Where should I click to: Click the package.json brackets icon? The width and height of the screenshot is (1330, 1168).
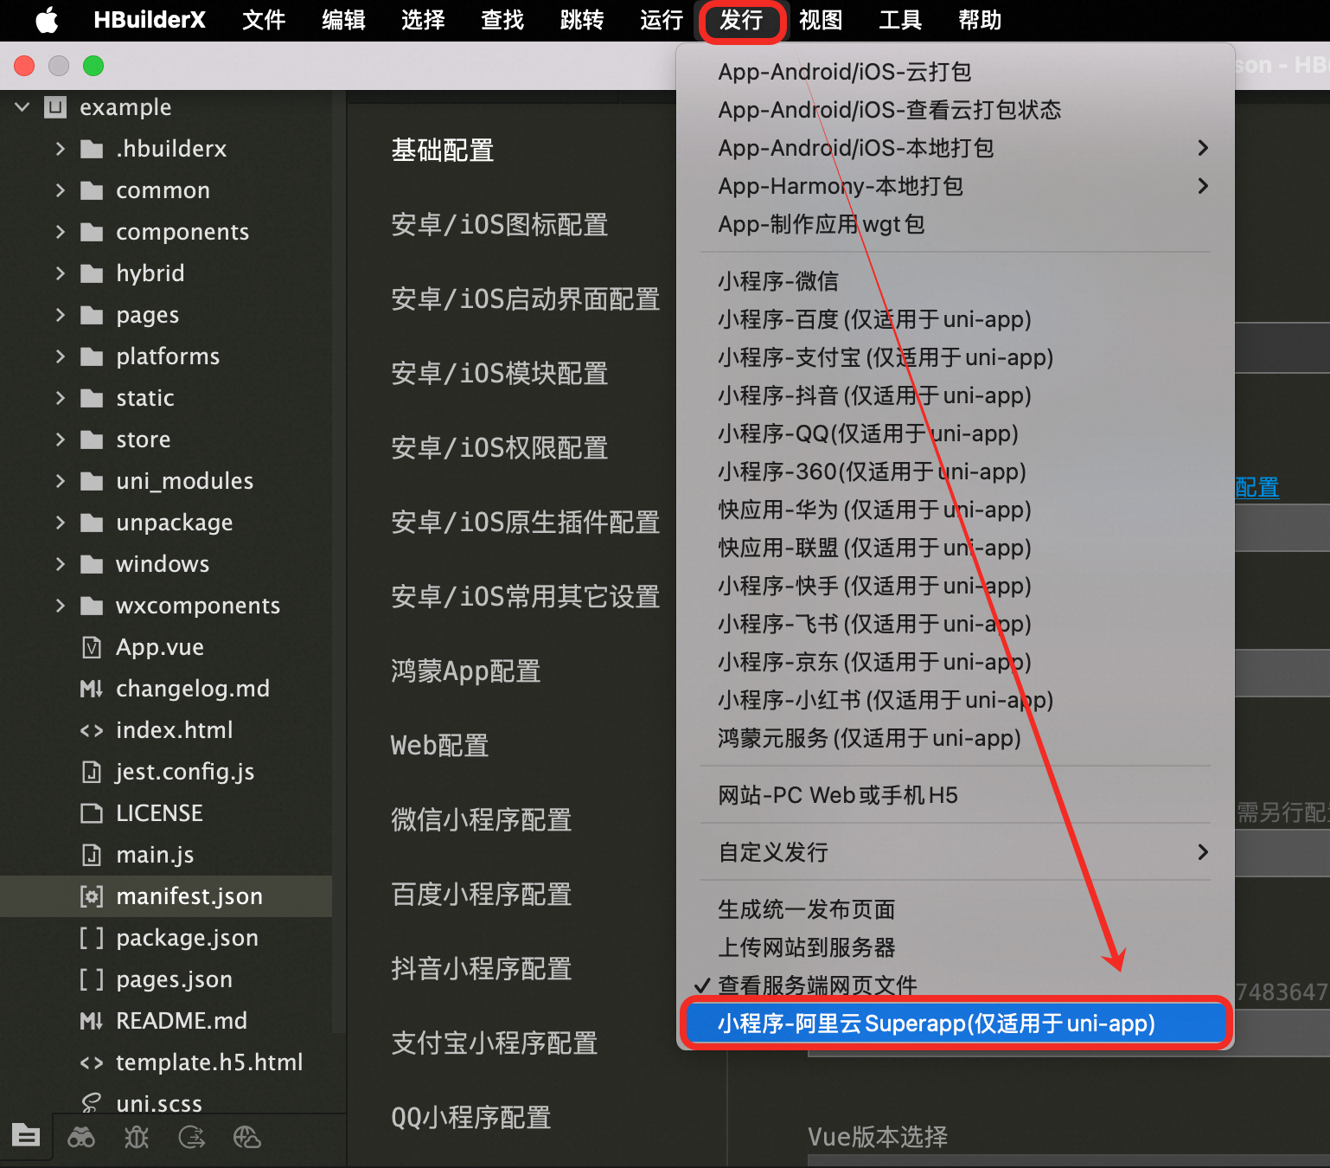[x=92, y=938]
